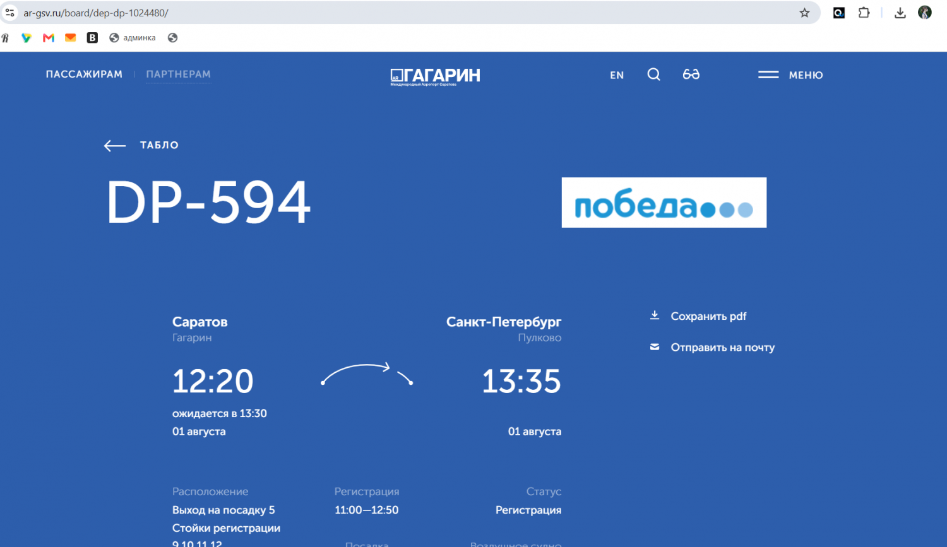
Task: Enable the visually impaired glasses mode
Action: [691, 74]
